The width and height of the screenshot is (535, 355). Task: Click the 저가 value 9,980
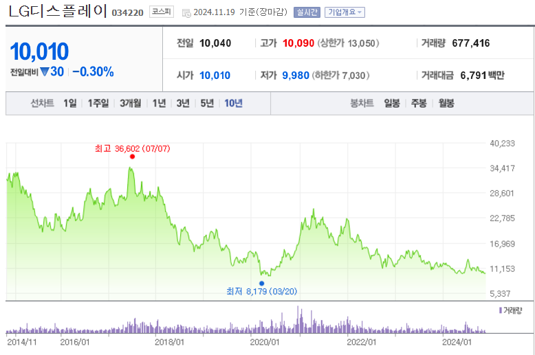pos(296,76)
